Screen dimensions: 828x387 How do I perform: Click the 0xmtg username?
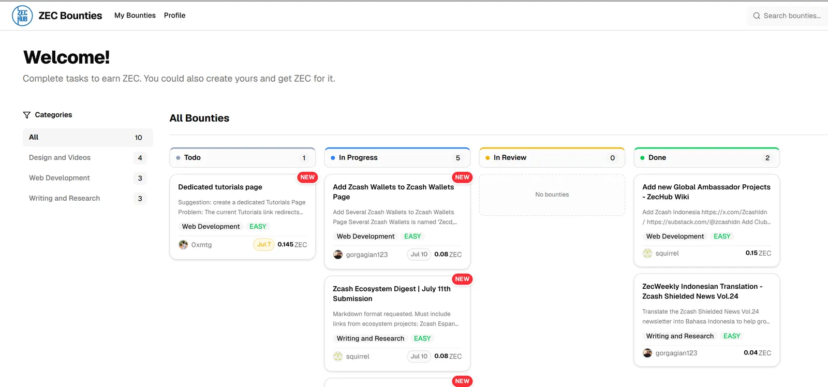pyautogui.click(x=201, y=245)
